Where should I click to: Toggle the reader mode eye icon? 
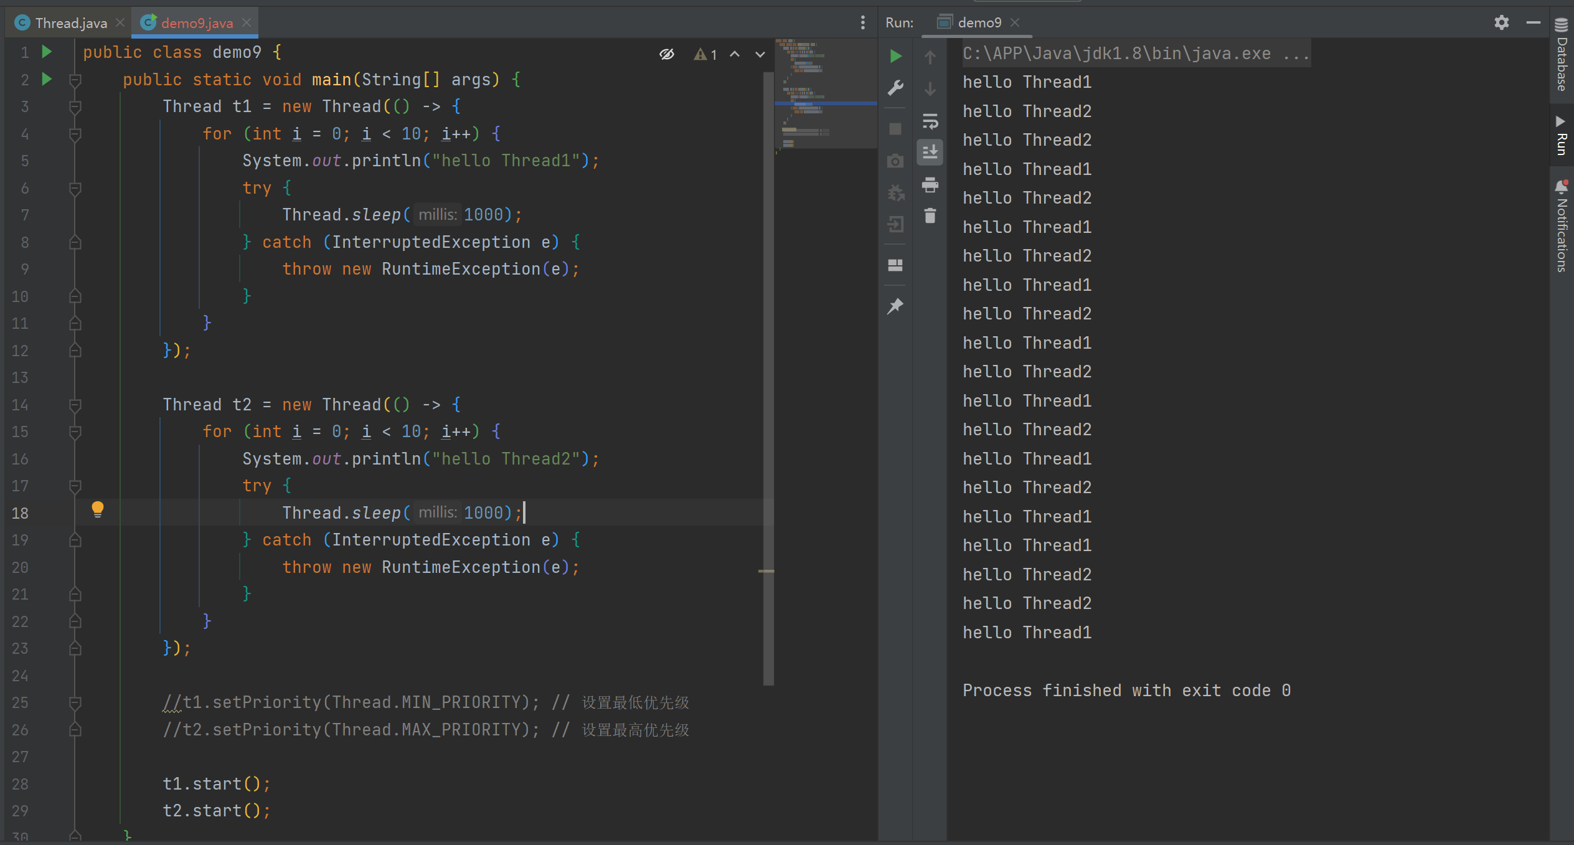click(667, 54)
